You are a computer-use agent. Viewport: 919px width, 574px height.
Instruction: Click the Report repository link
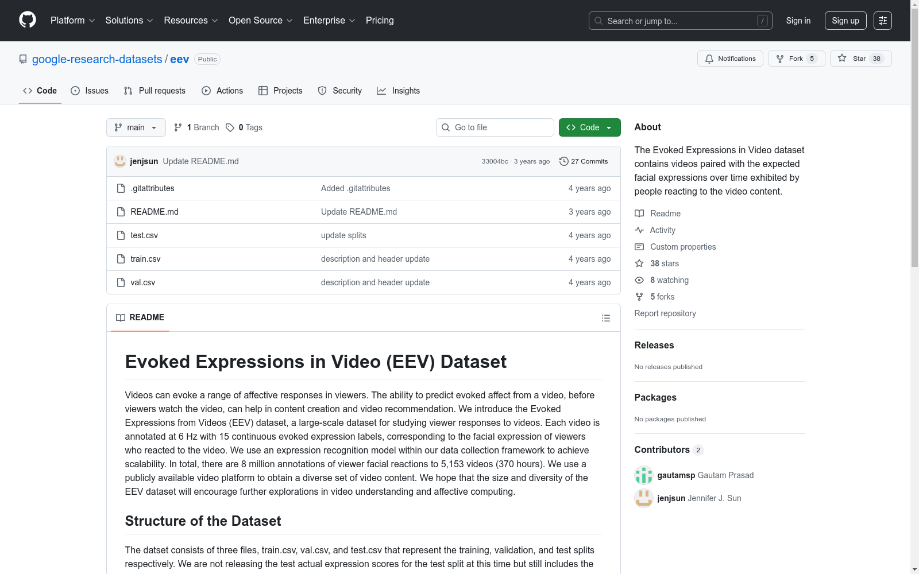coord(665,313)
